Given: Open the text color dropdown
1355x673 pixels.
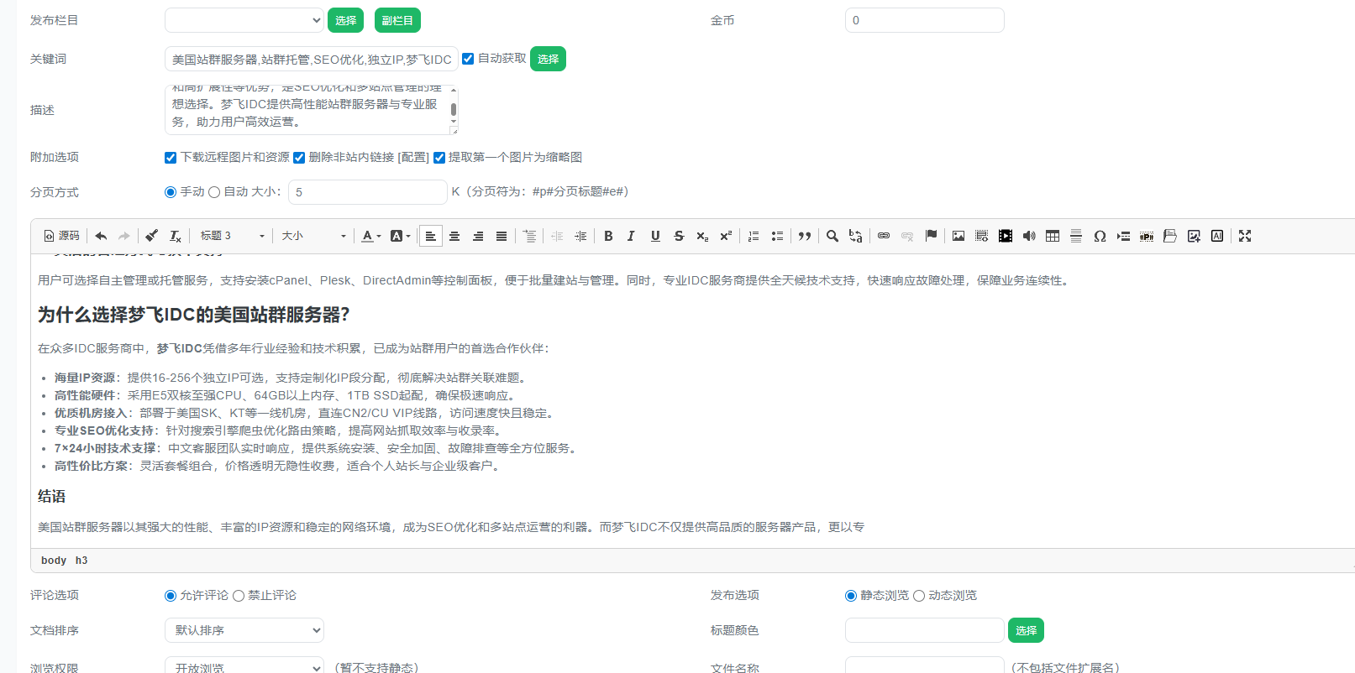Looking at the screenshot, I should point(370,236).
